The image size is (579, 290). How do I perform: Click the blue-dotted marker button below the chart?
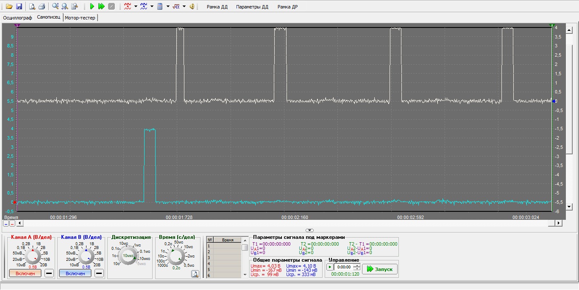tap(6, 223)
